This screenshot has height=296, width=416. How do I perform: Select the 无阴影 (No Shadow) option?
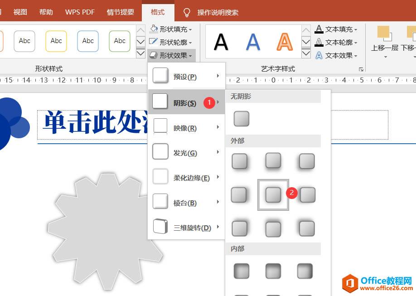coord(241,119)
